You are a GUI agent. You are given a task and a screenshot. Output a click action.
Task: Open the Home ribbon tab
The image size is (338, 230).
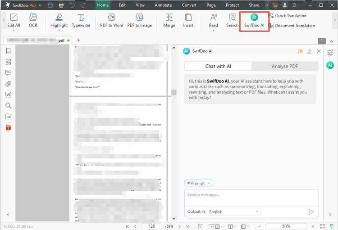click(x=103, y=5)
